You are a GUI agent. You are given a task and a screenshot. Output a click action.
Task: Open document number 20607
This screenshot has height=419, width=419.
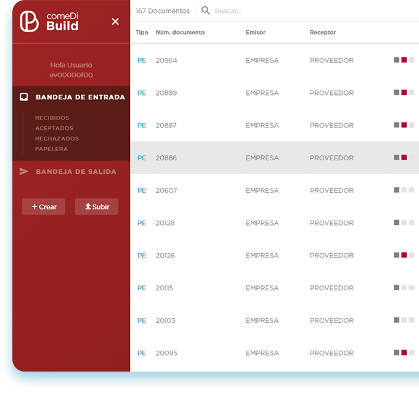click(166, 190)
